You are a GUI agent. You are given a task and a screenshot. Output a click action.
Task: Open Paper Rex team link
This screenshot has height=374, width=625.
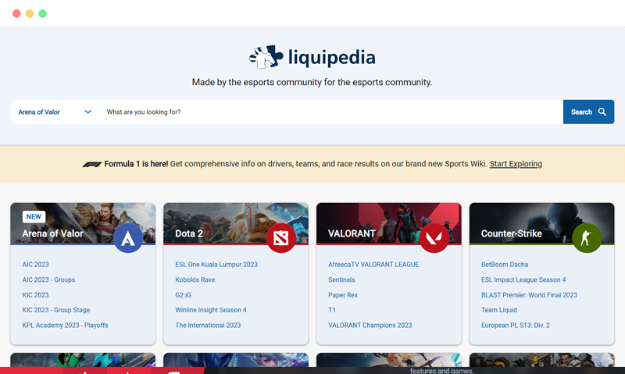[343, 294]
